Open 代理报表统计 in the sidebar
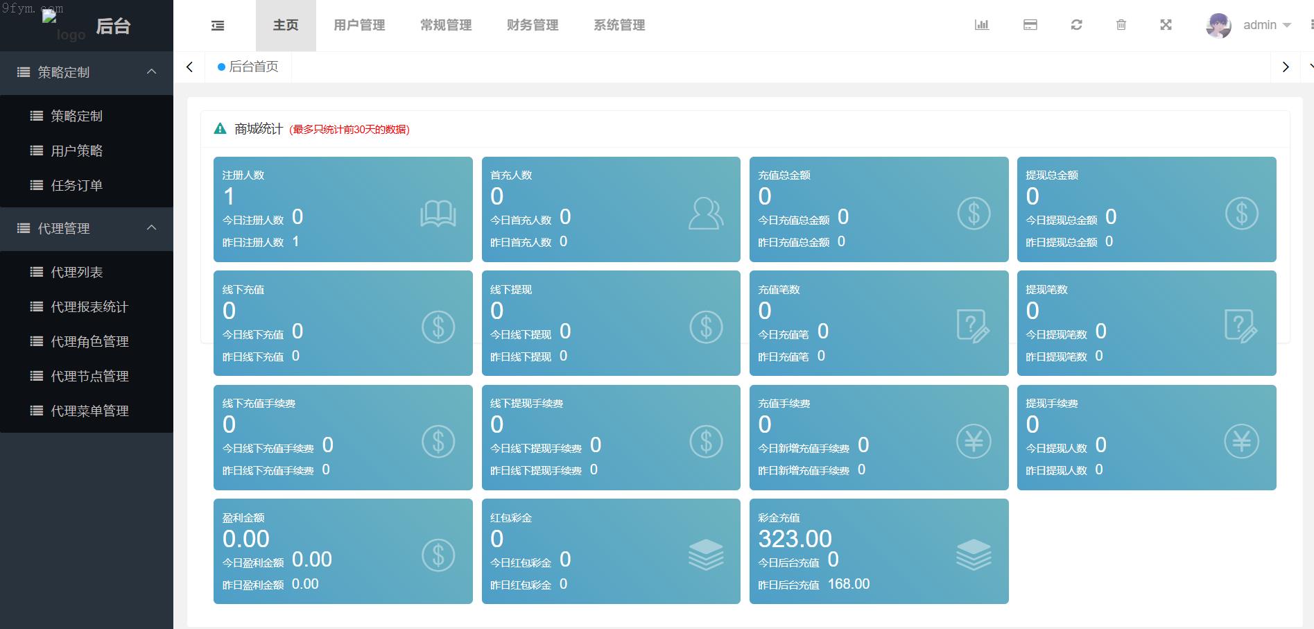Image resolution: width=1314 pixels, height=629 pixels. tap(89, 307)
